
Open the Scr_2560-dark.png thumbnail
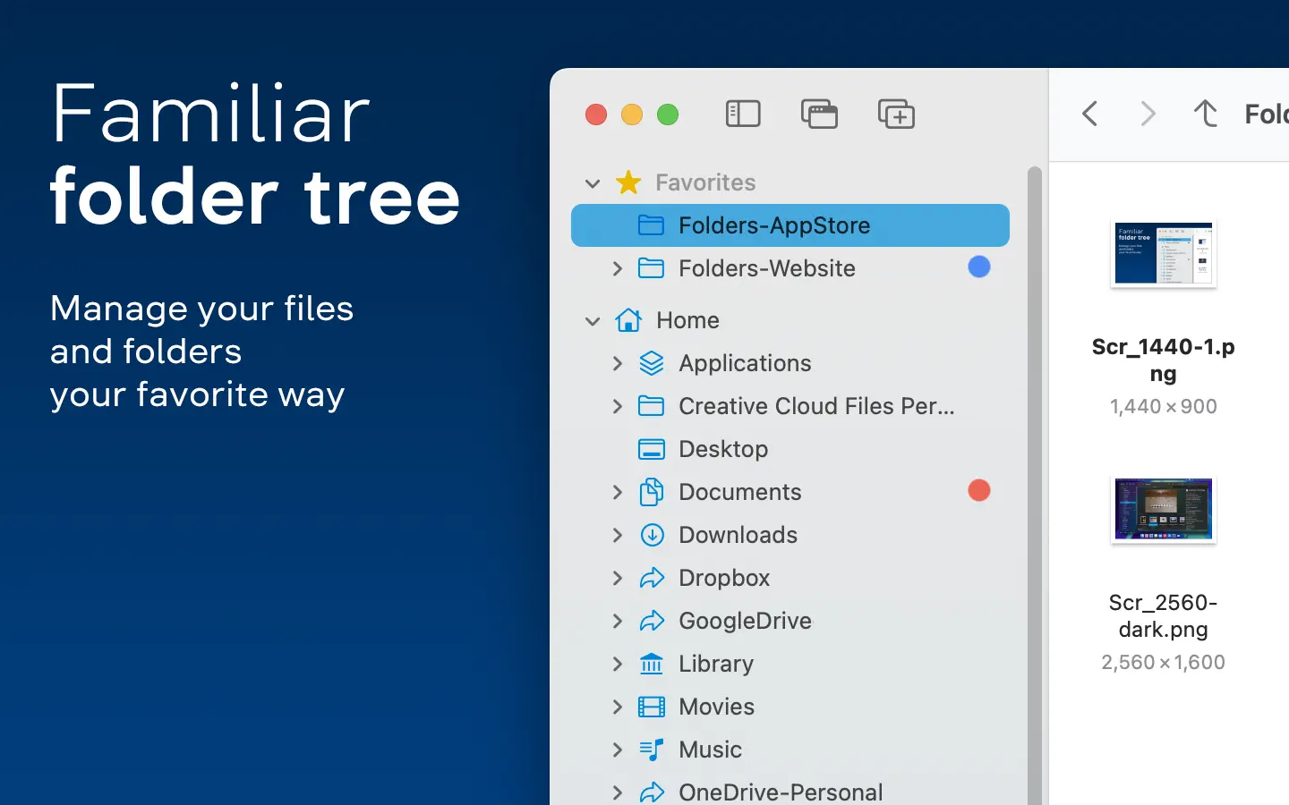pos(1164,509)
